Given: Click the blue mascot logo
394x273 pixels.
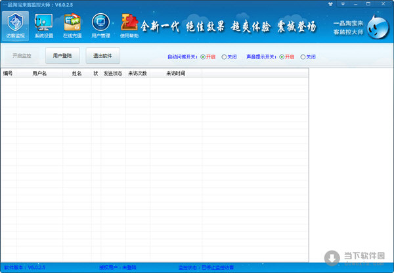Looking at the screenshot, I should (x=378, y=27).
